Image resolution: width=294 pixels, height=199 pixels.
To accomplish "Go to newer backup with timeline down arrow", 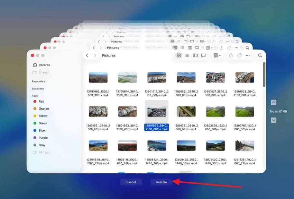I will click(x=273, y=120).
